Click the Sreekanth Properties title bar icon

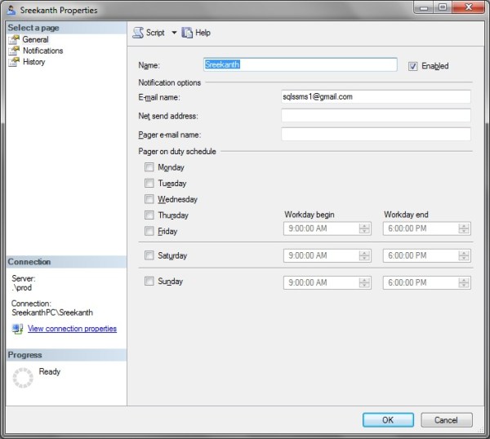[11, 10]
